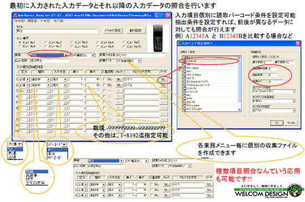The image size is (305, 202).
Task: Click row 1 最大 field in the main window
Action: pyautogui.click(x=93, y=79)
